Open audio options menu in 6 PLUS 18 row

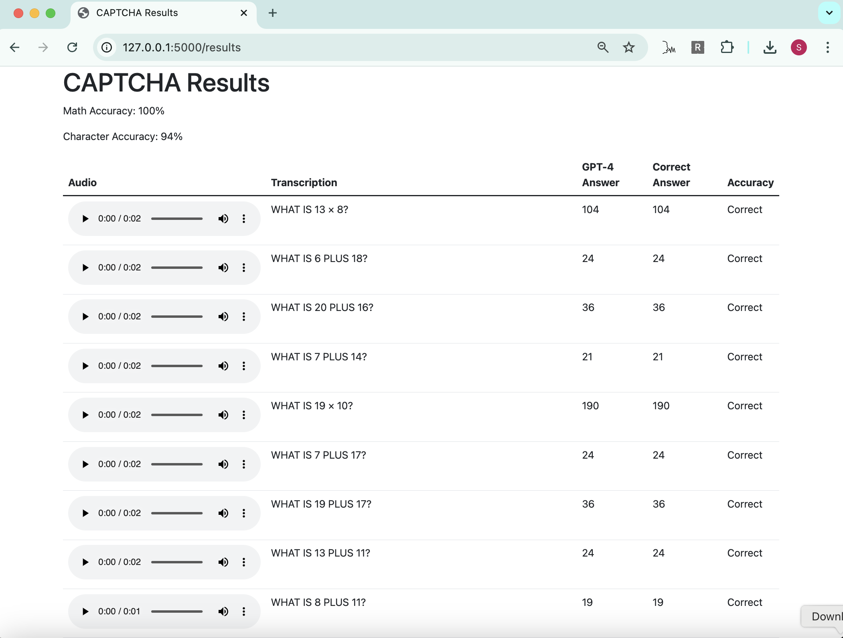(x=244, y=268)
